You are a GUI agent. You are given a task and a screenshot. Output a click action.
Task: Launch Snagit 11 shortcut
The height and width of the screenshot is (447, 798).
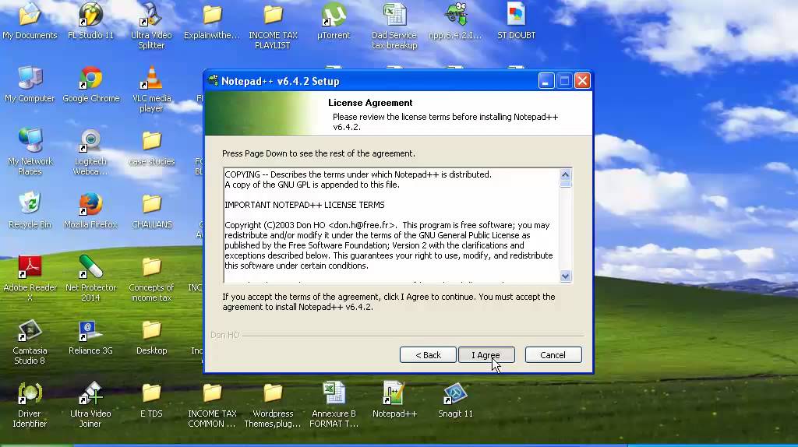[455, 399]
